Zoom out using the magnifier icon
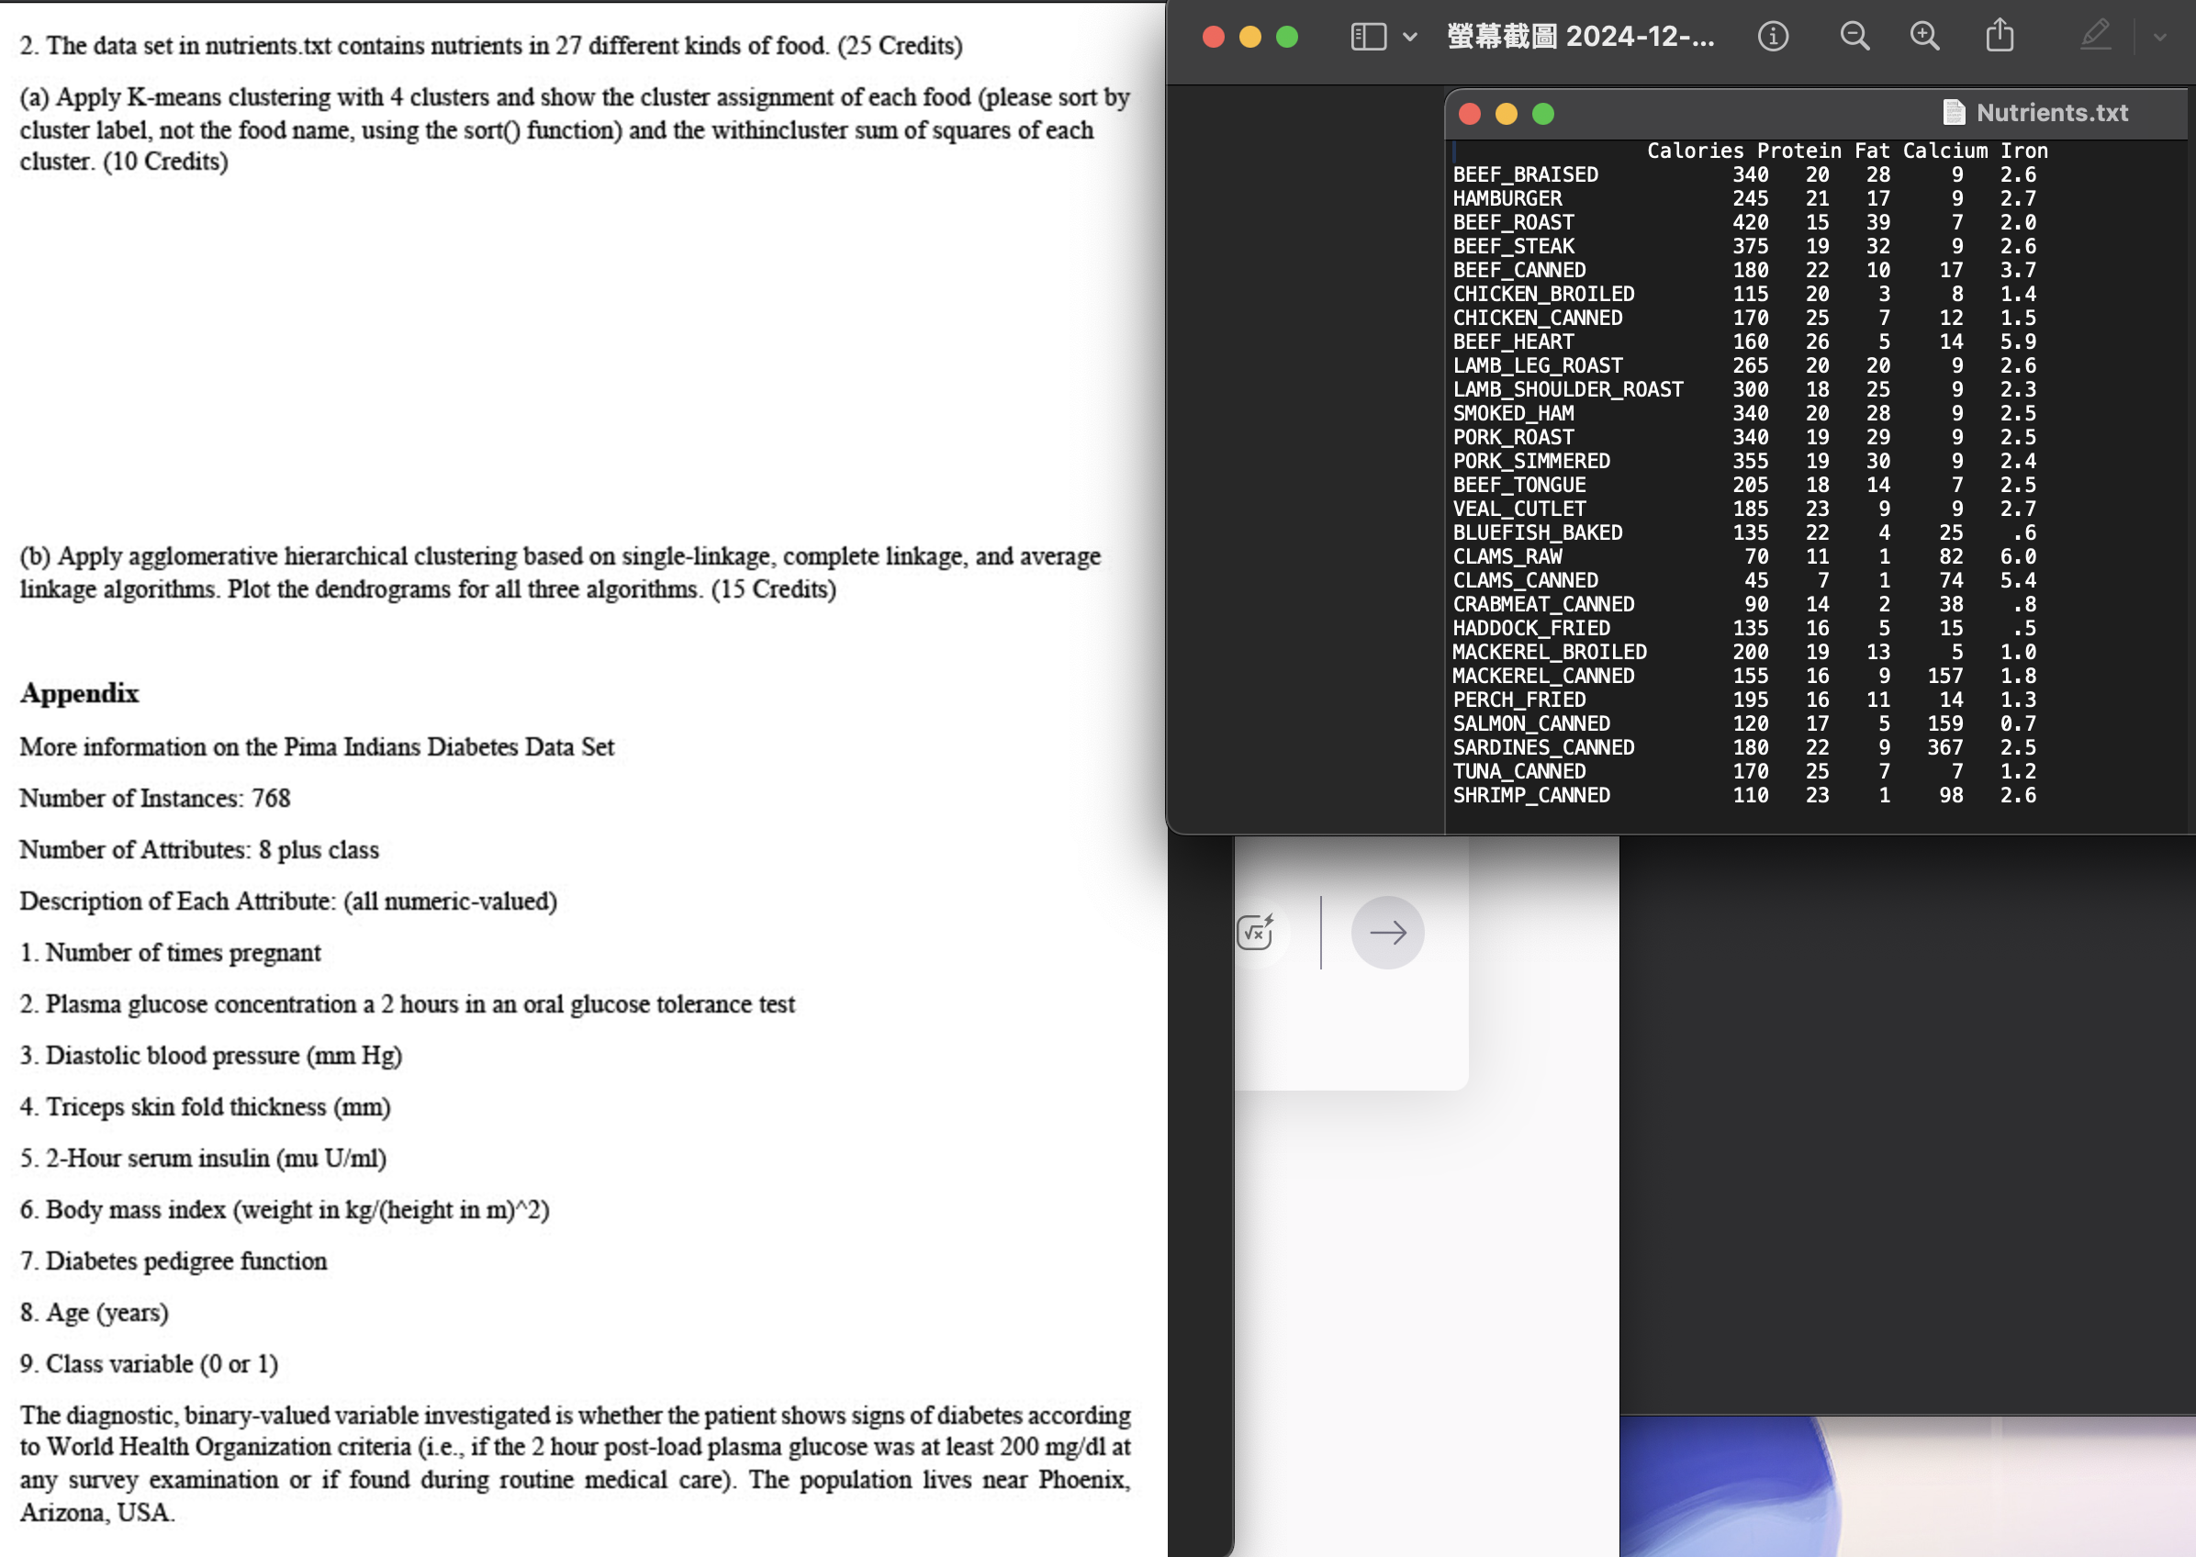2196x1557 pixels. pyautogui.click(x=1854, y=37)
